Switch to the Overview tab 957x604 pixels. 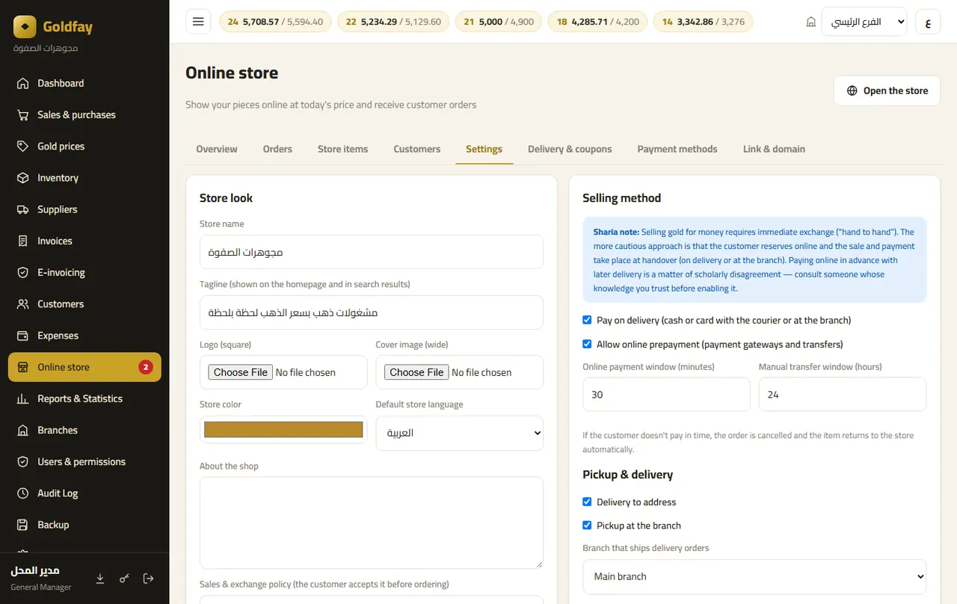click(x=217, y=149)
